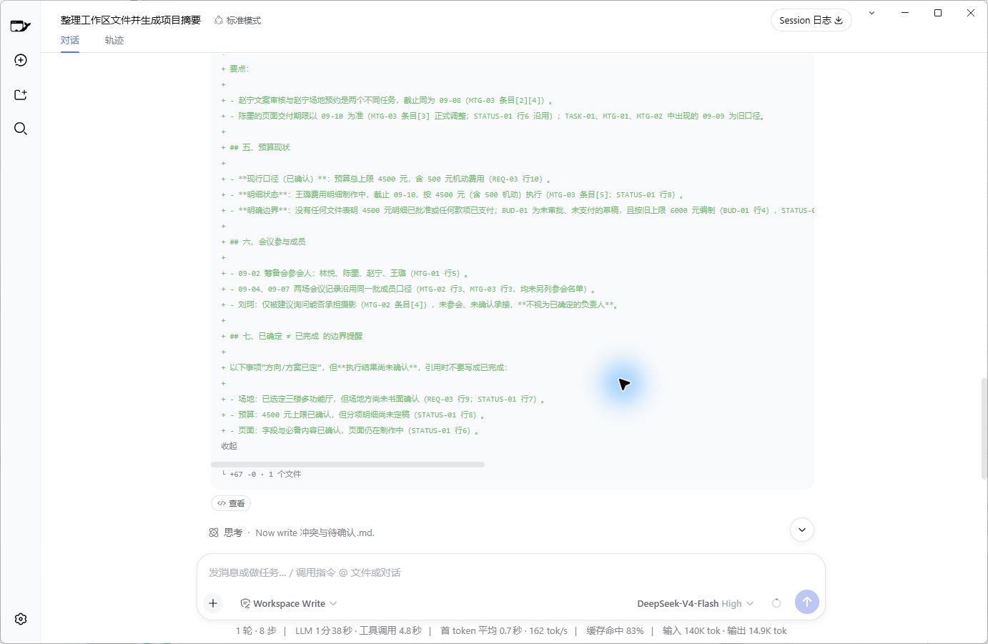Open the search icon in sidebar
The image size is (988, 644).
[x=21, y=129]
